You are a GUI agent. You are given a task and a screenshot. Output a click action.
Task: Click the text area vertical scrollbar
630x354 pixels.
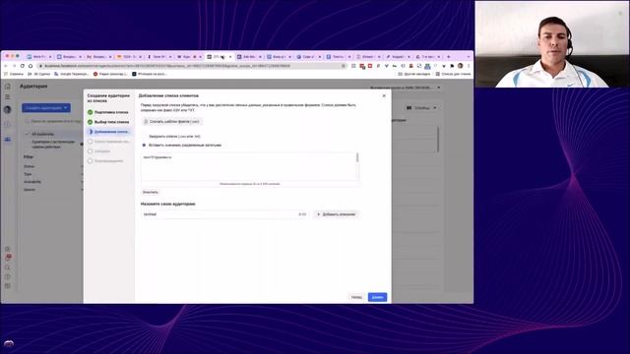click(357, 157)
